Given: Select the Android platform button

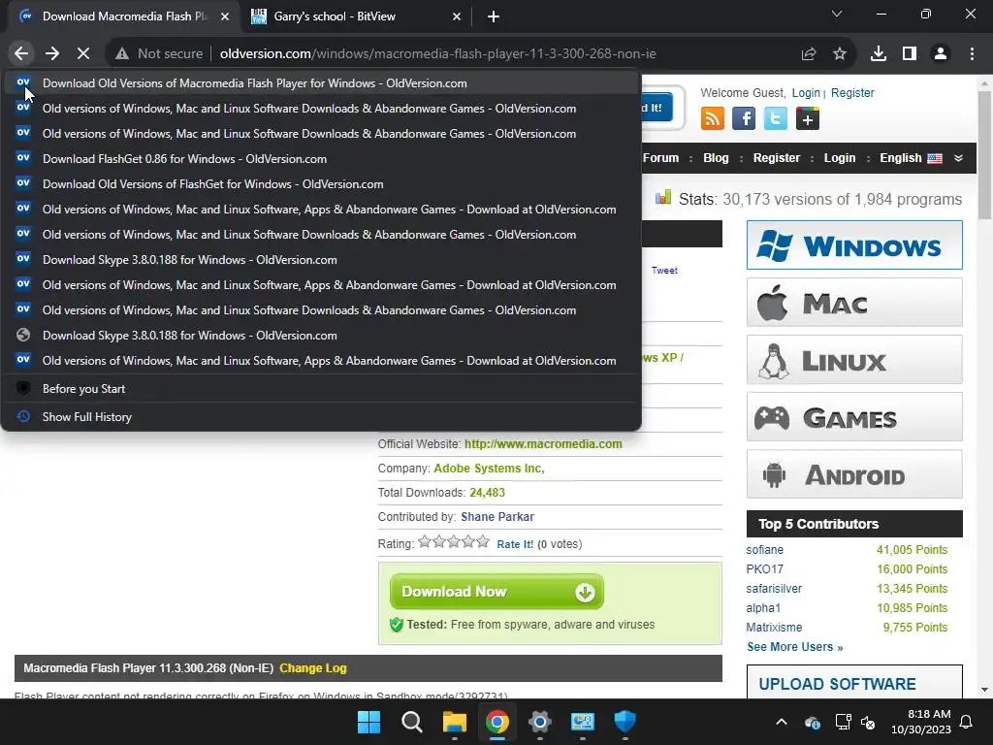Looking at the screenshot, I should (854, 473).
